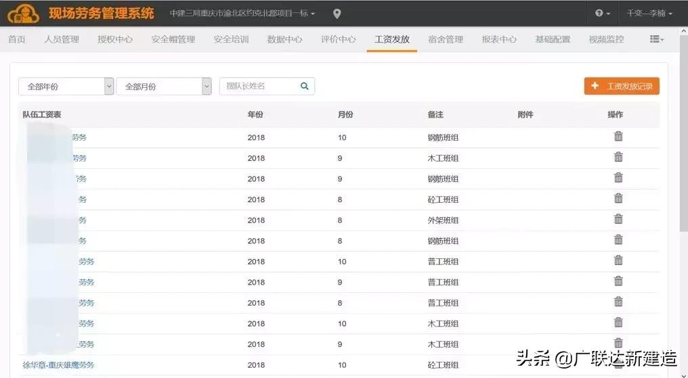Screen dimensions: 688x378
Task: Click the orange 工资发放记录 button
Action: (x=622, y=87)
